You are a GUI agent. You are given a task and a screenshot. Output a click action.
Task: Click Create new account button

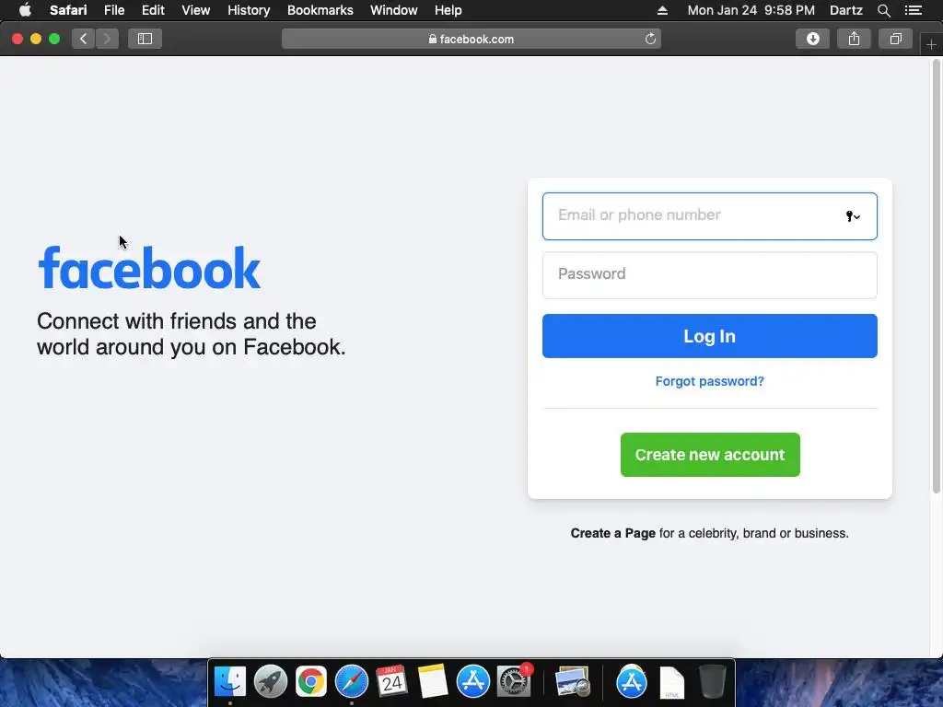tap(710, 455)
